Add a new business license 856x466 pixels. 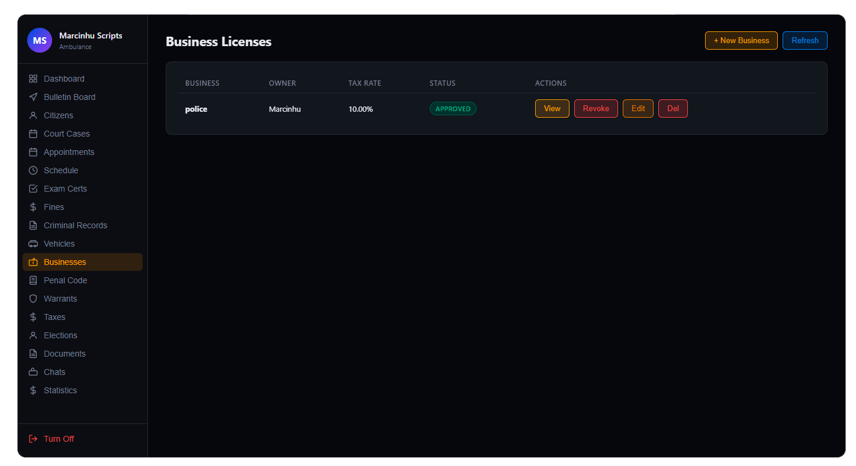tap(741, 40)
